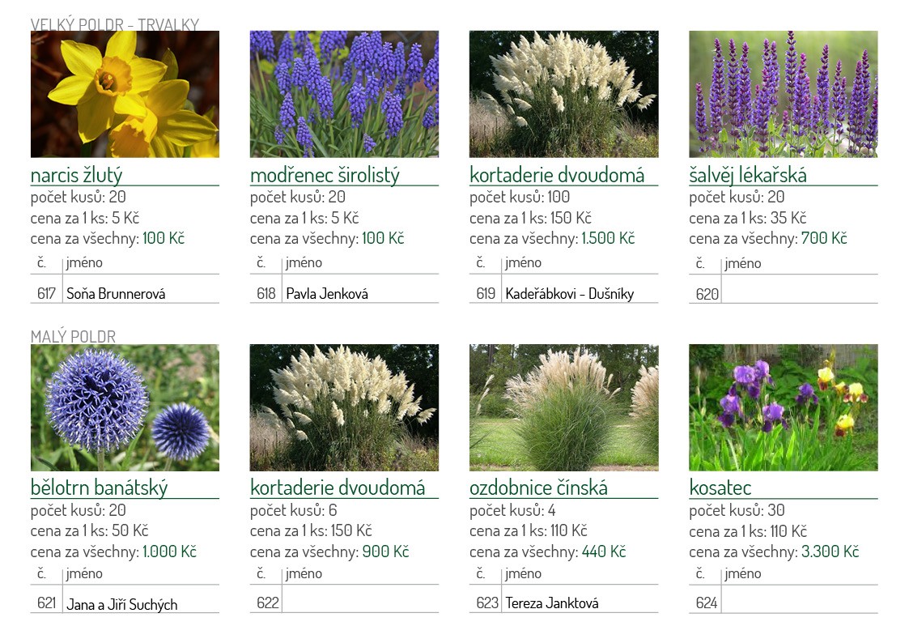909x643 pixels.
Task: Click the "narcis žlutý" title
Action: click(77, 175)
